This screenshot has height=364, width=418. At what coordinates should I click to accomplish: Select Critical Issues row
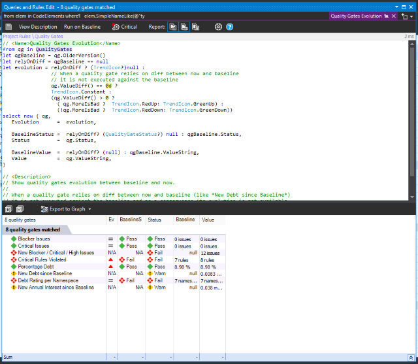(x=114, y=246)
